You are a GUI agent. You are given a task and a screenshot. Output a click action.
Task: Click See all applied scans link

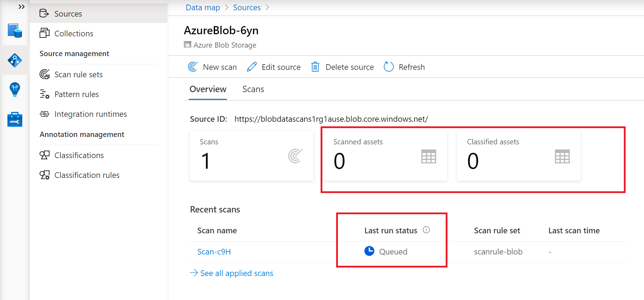(x=236, y=273)
